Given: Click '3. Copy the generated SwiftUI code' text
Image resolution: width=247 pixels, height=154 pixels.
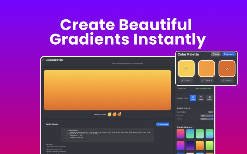Looking at the screenshot, I should [56, 152].
